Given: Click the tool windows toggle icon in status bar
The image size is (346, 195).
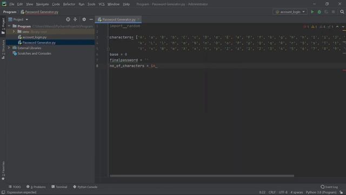Looking at the screenshot, I should click(x=3, y=192).
